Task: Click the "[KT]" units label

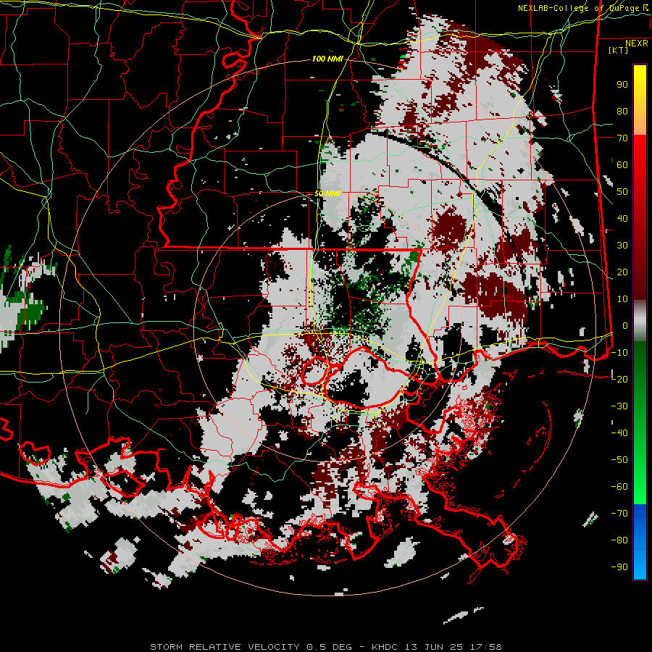Action: tap(619, 50)
